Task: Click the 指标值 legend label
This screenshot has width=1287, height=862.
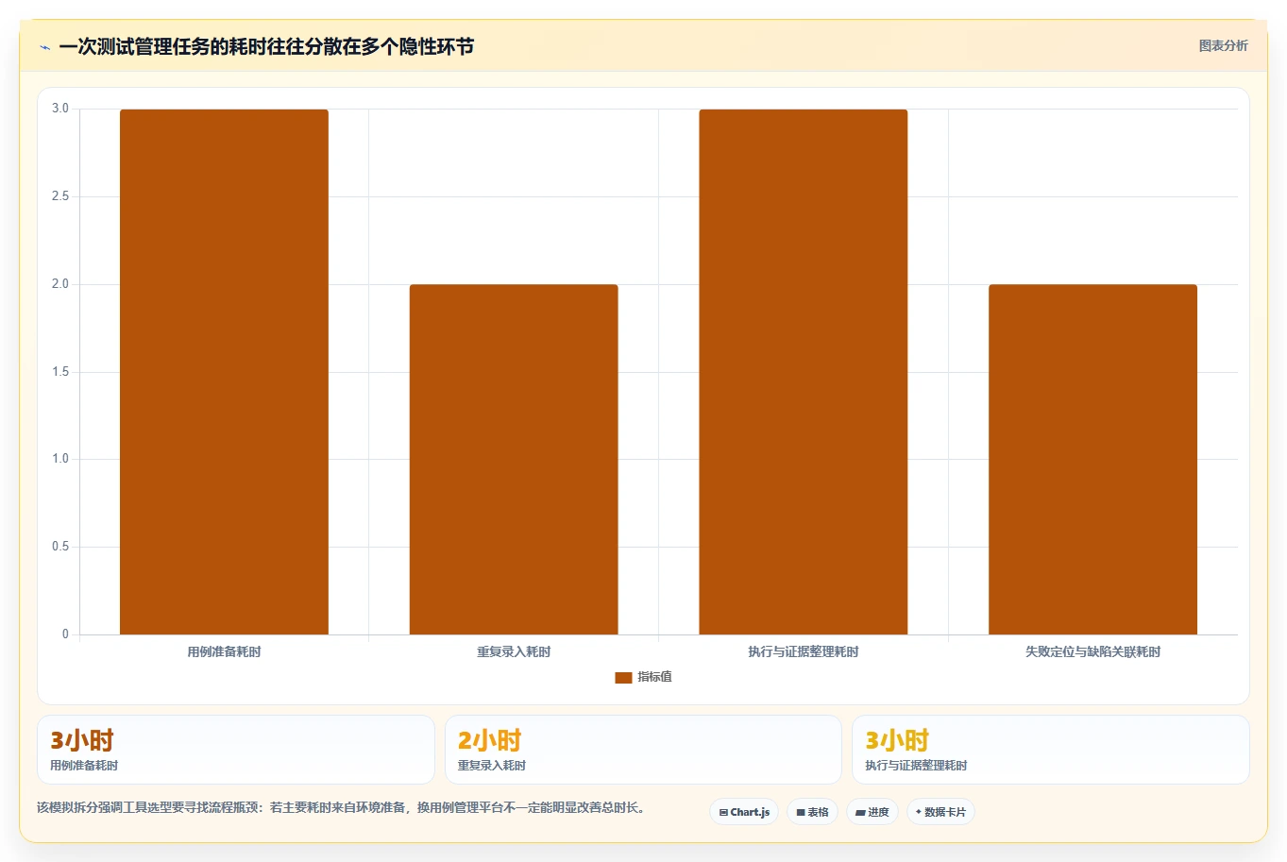Action: [654, 677]
